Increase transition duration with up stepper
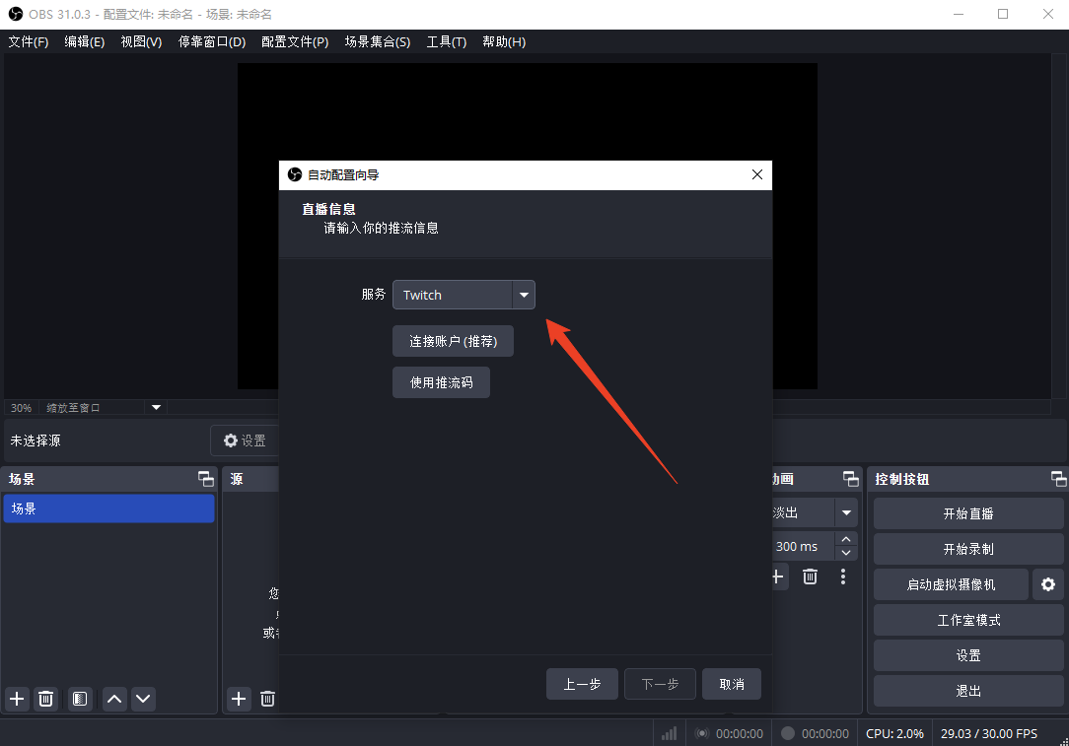The height and width of the screenshot is (746, 1069). [846, 539]
